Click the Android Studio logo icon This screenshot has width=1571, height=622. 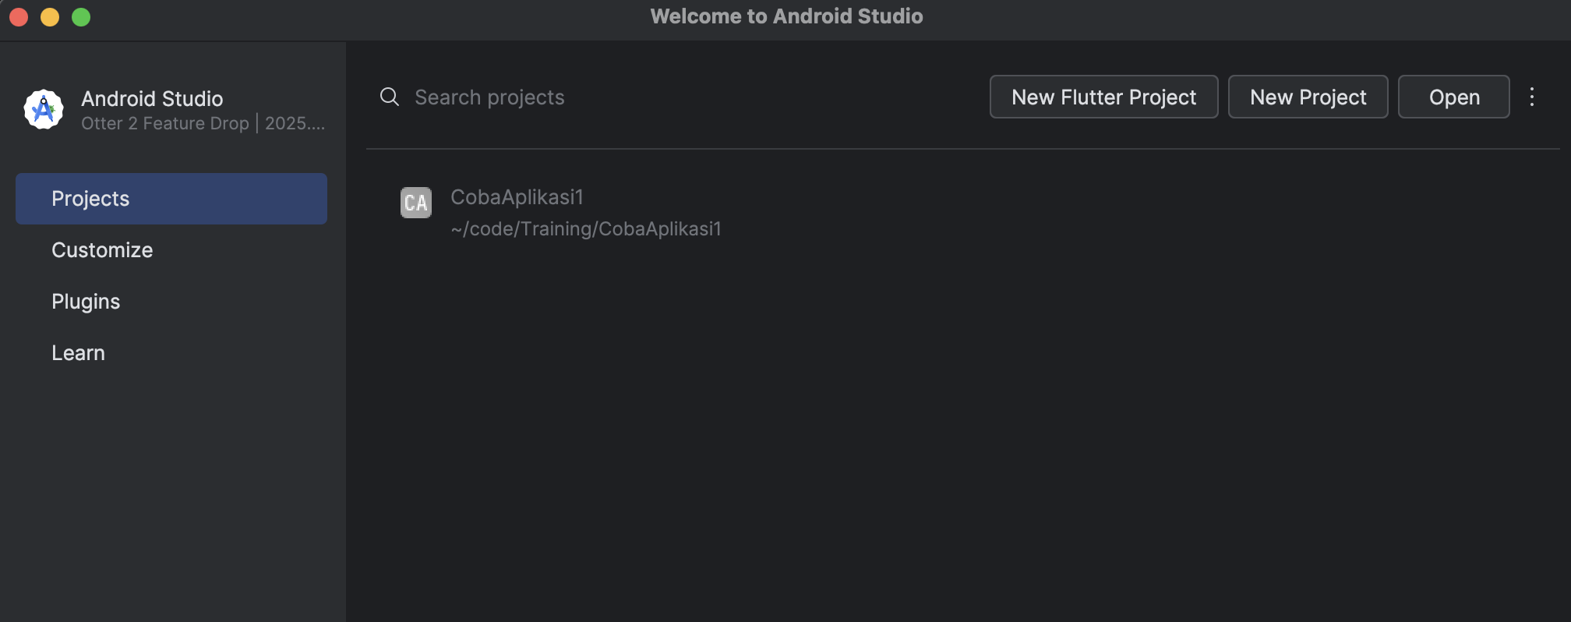tap(44, 109)
